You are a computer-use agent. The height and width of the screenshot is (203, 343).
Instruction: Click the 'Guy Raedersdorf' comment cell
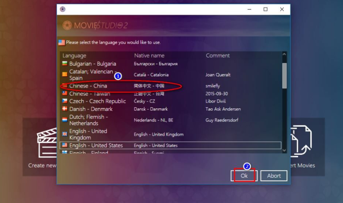click(222, 120)
